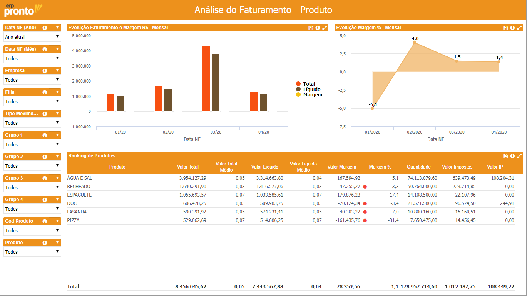This screenshot has height=296, width=527.
Task: Open info icon on Evolução Faturamento chart
Action: tap(318, 28)
